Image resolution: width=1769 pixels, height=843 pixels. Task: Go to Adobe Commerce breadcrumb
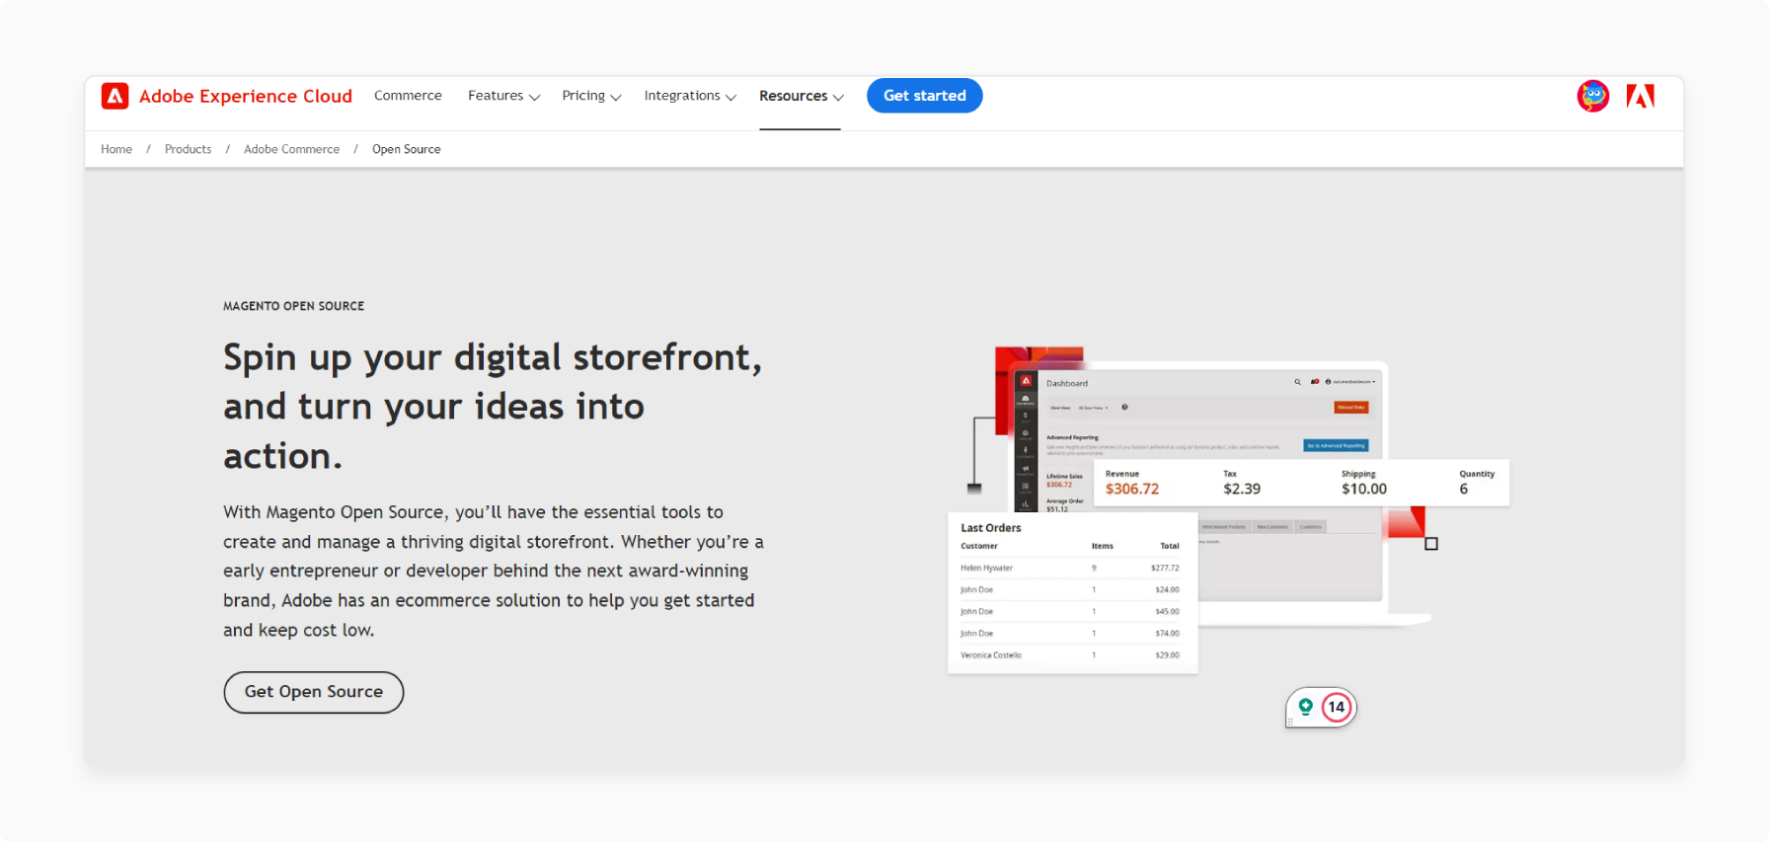click(x=291, y=149)
